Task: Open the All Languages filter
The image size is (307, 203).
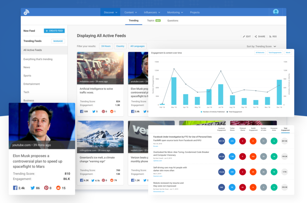Action: click(x=137, y=46)
